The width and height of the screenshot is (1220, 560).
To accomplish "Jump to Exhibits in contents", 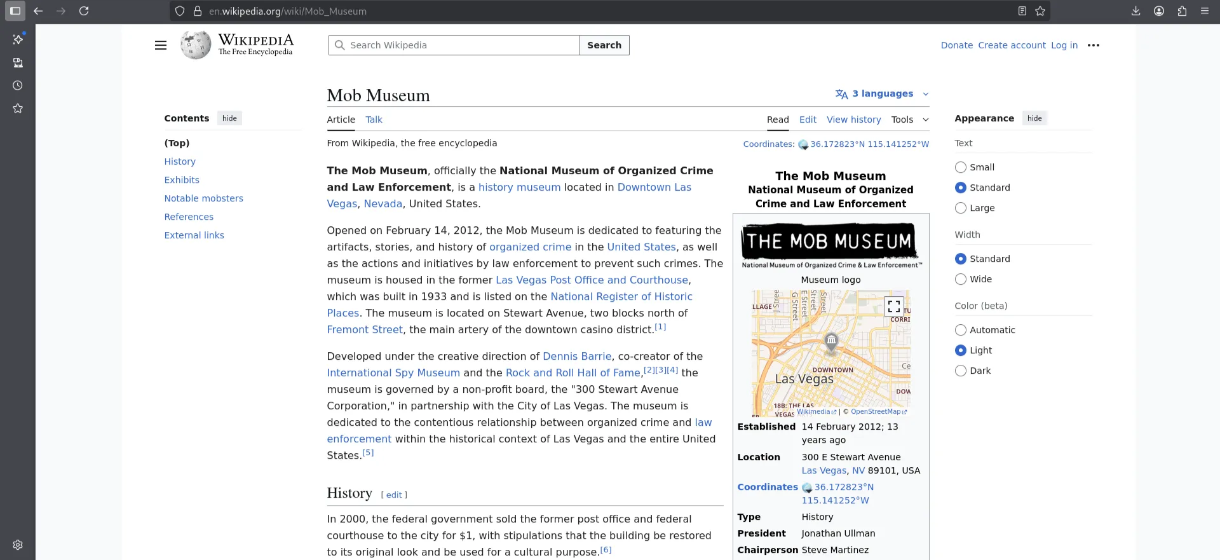I will pos(182,180).
